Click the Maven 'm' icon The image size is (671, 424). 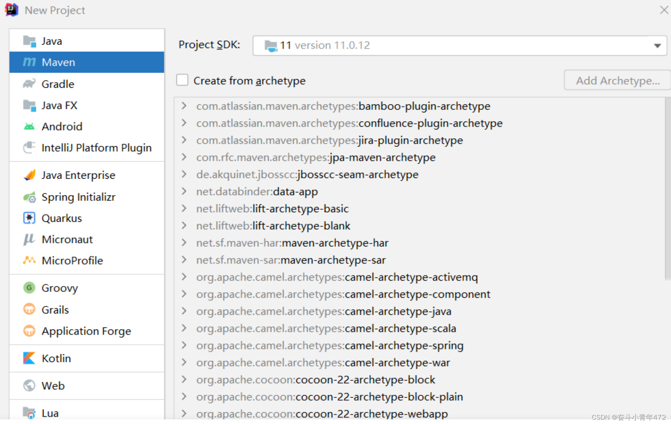tap(29, 62)
